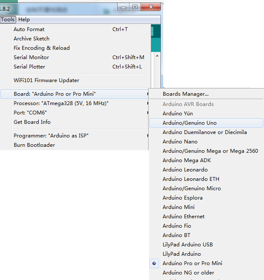Choose Arduino Leonardo ETH board
Image resolution: width=264 pixels, height=280 pixels.
(x=206, y=179)
